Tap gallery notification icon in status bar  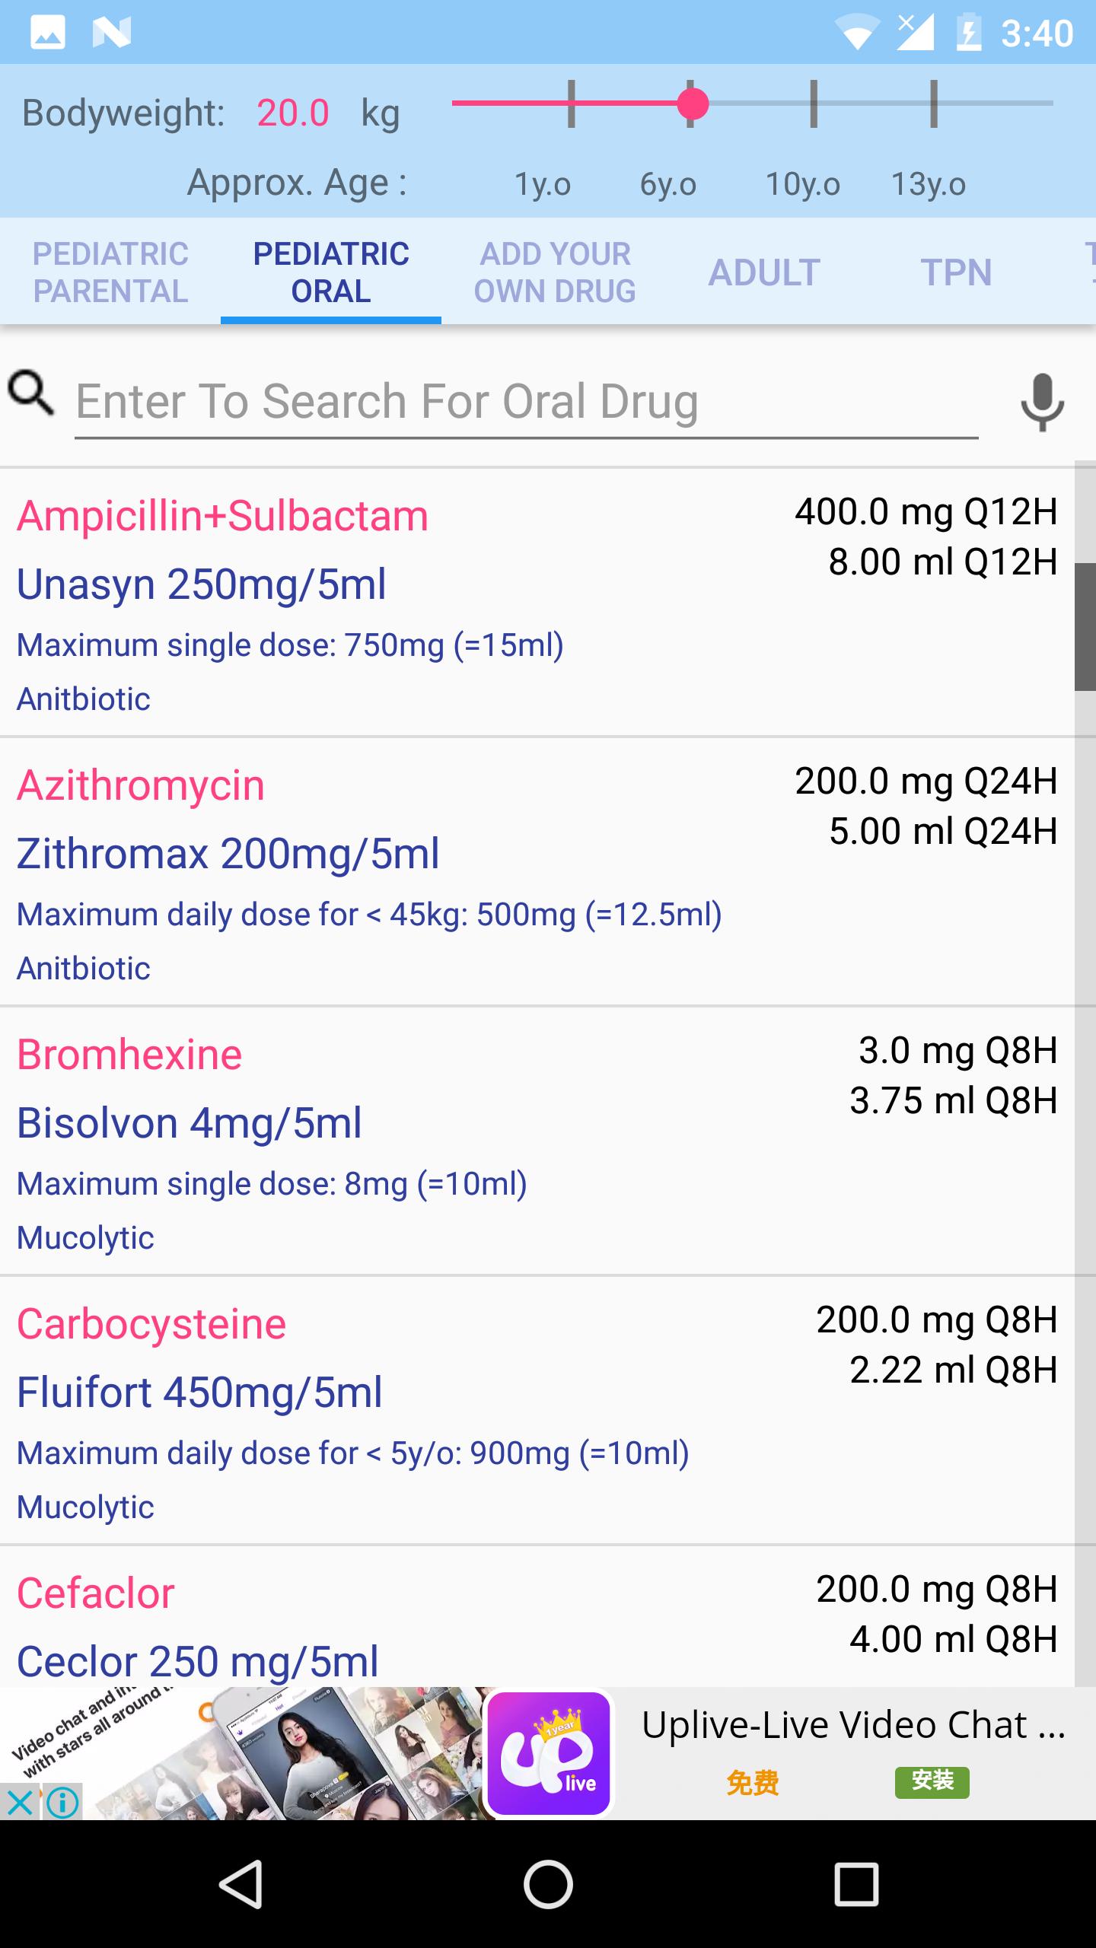47,33
